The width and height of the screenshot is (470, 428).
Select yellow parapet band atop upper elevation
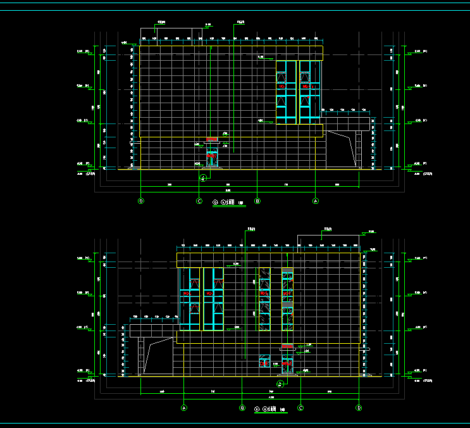pos(231,50)
